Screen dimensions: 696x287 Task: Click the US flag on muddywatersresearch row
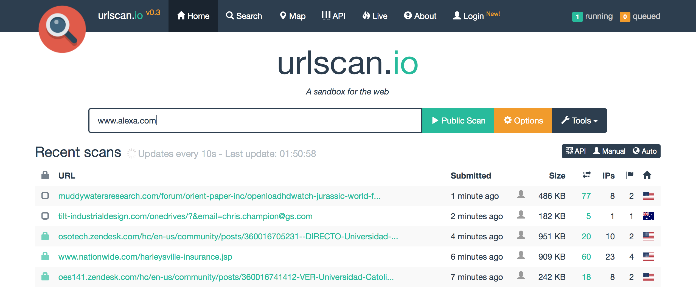(x=648, y=196)
